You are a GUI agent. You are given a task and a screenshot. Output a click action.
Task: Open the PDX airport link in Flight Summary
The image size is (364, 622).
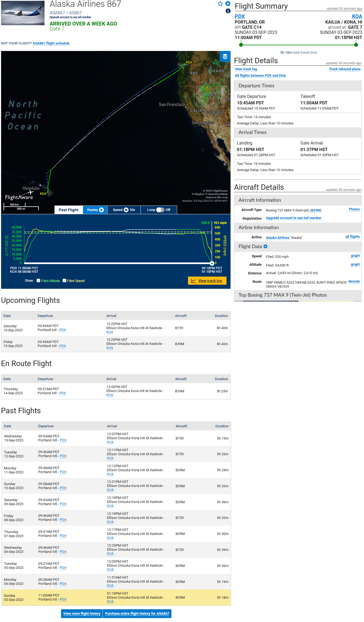(x=240, y=16)
